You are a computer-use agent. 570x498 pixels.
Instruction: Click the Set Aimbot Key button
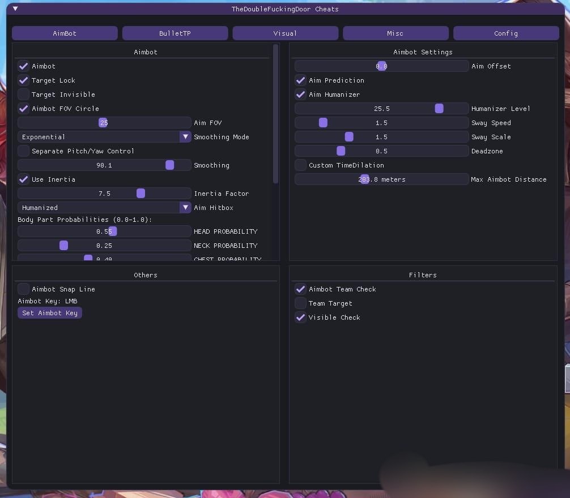tap(50, 313)
